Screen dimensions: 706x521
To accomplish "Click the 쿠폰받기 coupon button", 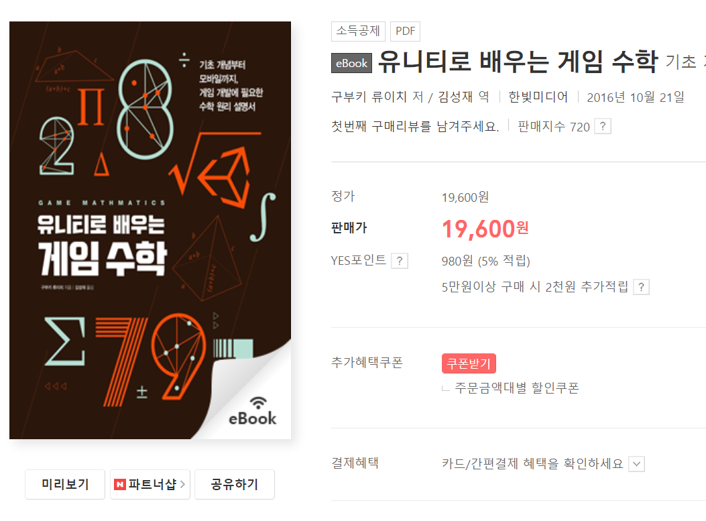I will (469, 363).
